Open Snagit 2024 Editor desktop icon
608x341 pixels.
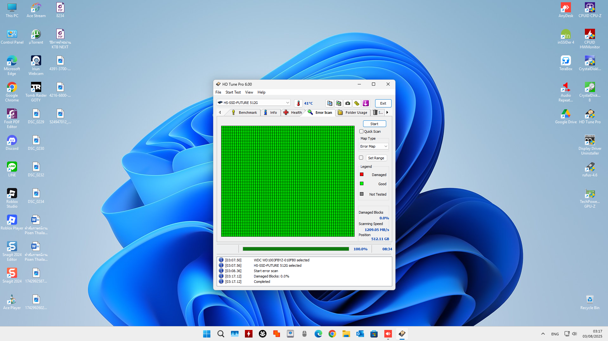click(x=12, y=251)
